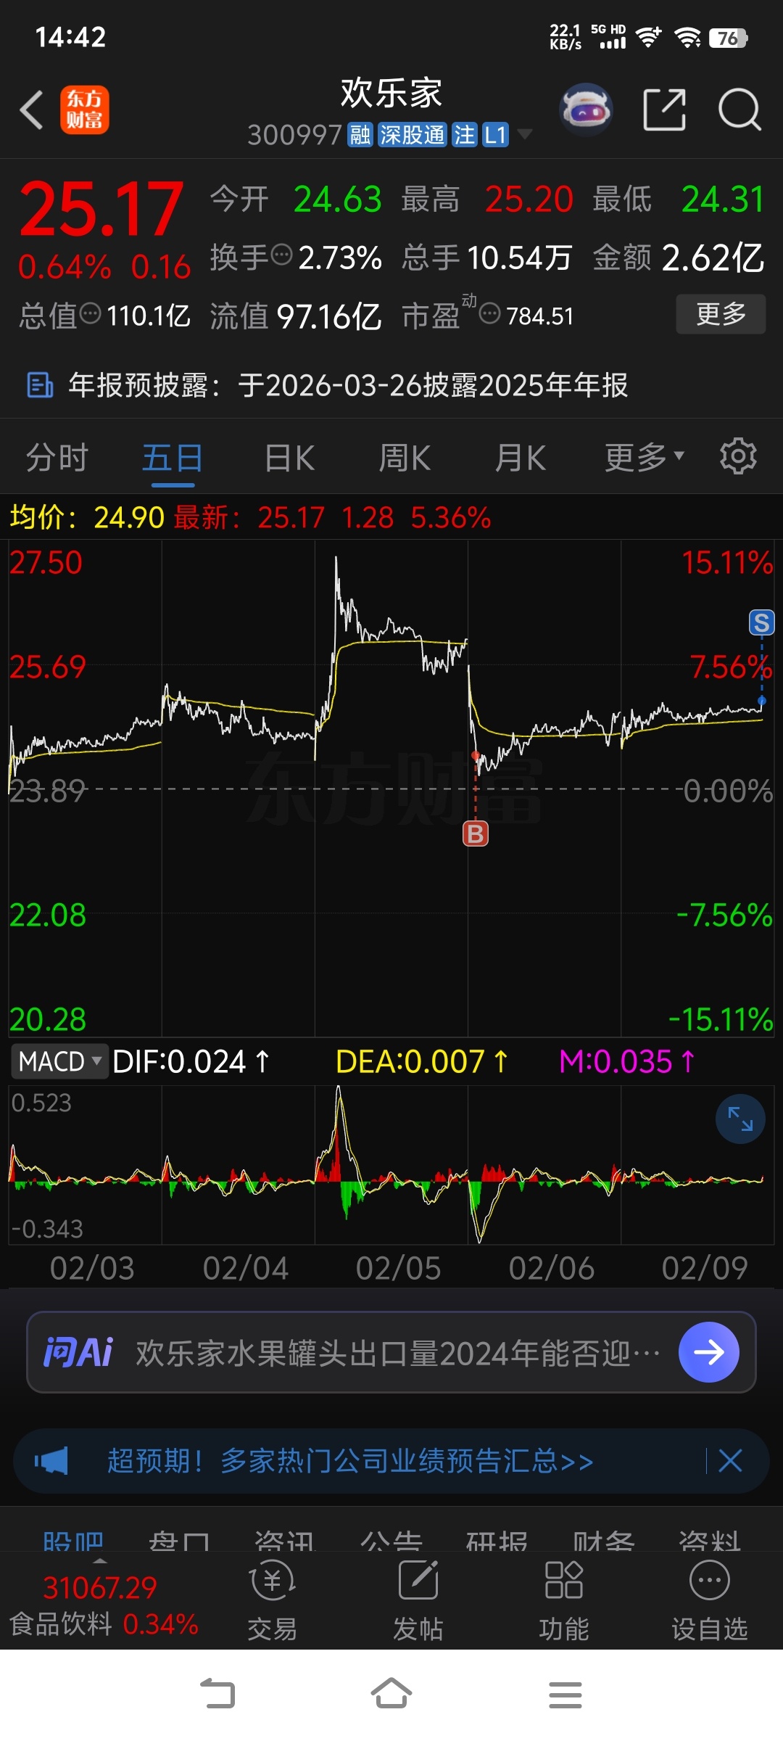The width and height of the screenshot is (783, 1741).
Task: Click the 更多 quote details button
Action: point(721,314)
